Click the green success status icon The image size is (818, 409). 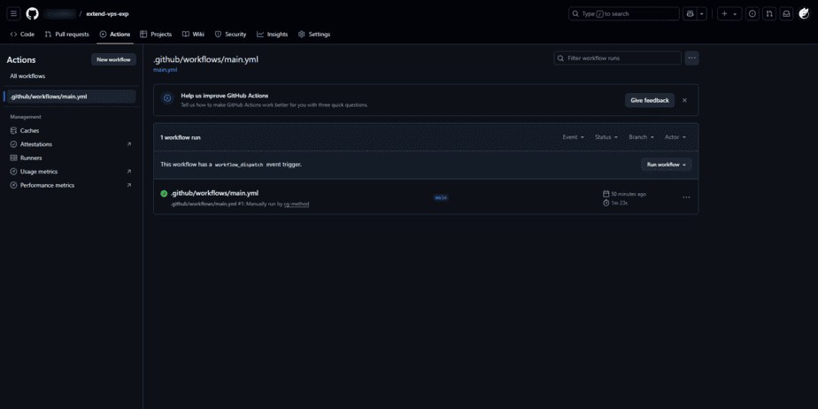coord(164,194)
